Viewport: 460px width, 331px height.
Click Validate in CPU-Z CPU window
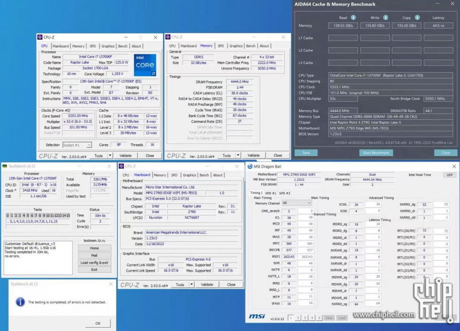tap(126, 155)
